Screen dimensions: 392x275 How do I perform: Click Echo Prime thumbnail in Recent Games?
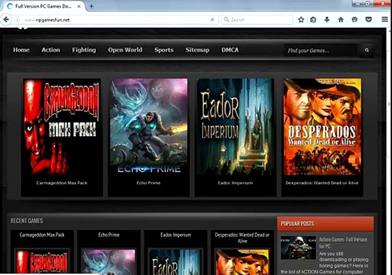(x=109, y=262)
